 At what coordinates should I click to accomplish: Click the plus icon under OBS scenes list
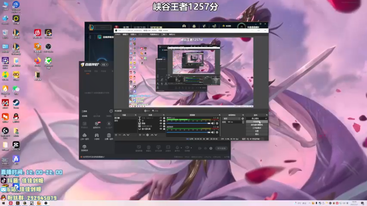[x=116, y=135]
